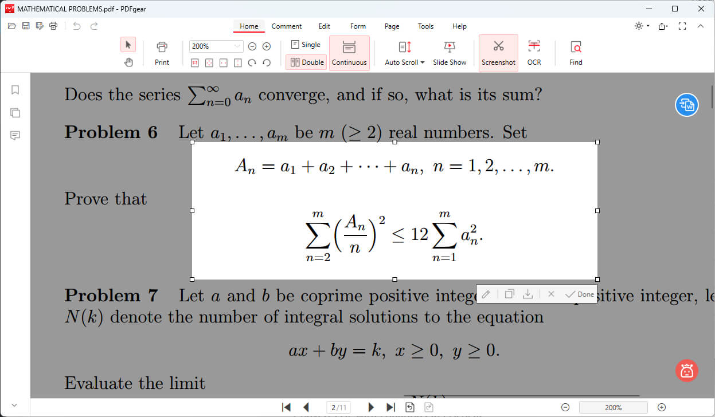Activate the Screenshot tool

tap(498, 52)
